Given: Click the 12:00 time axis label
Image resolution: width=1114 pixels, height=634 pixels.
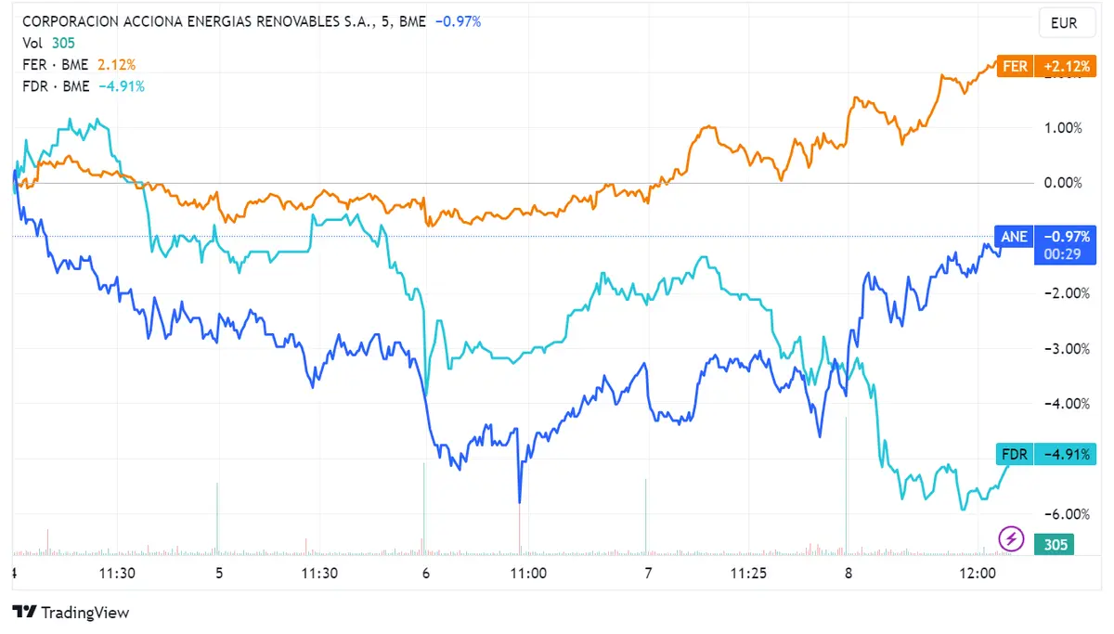Looking at the screenshot, I should [978, 573].
